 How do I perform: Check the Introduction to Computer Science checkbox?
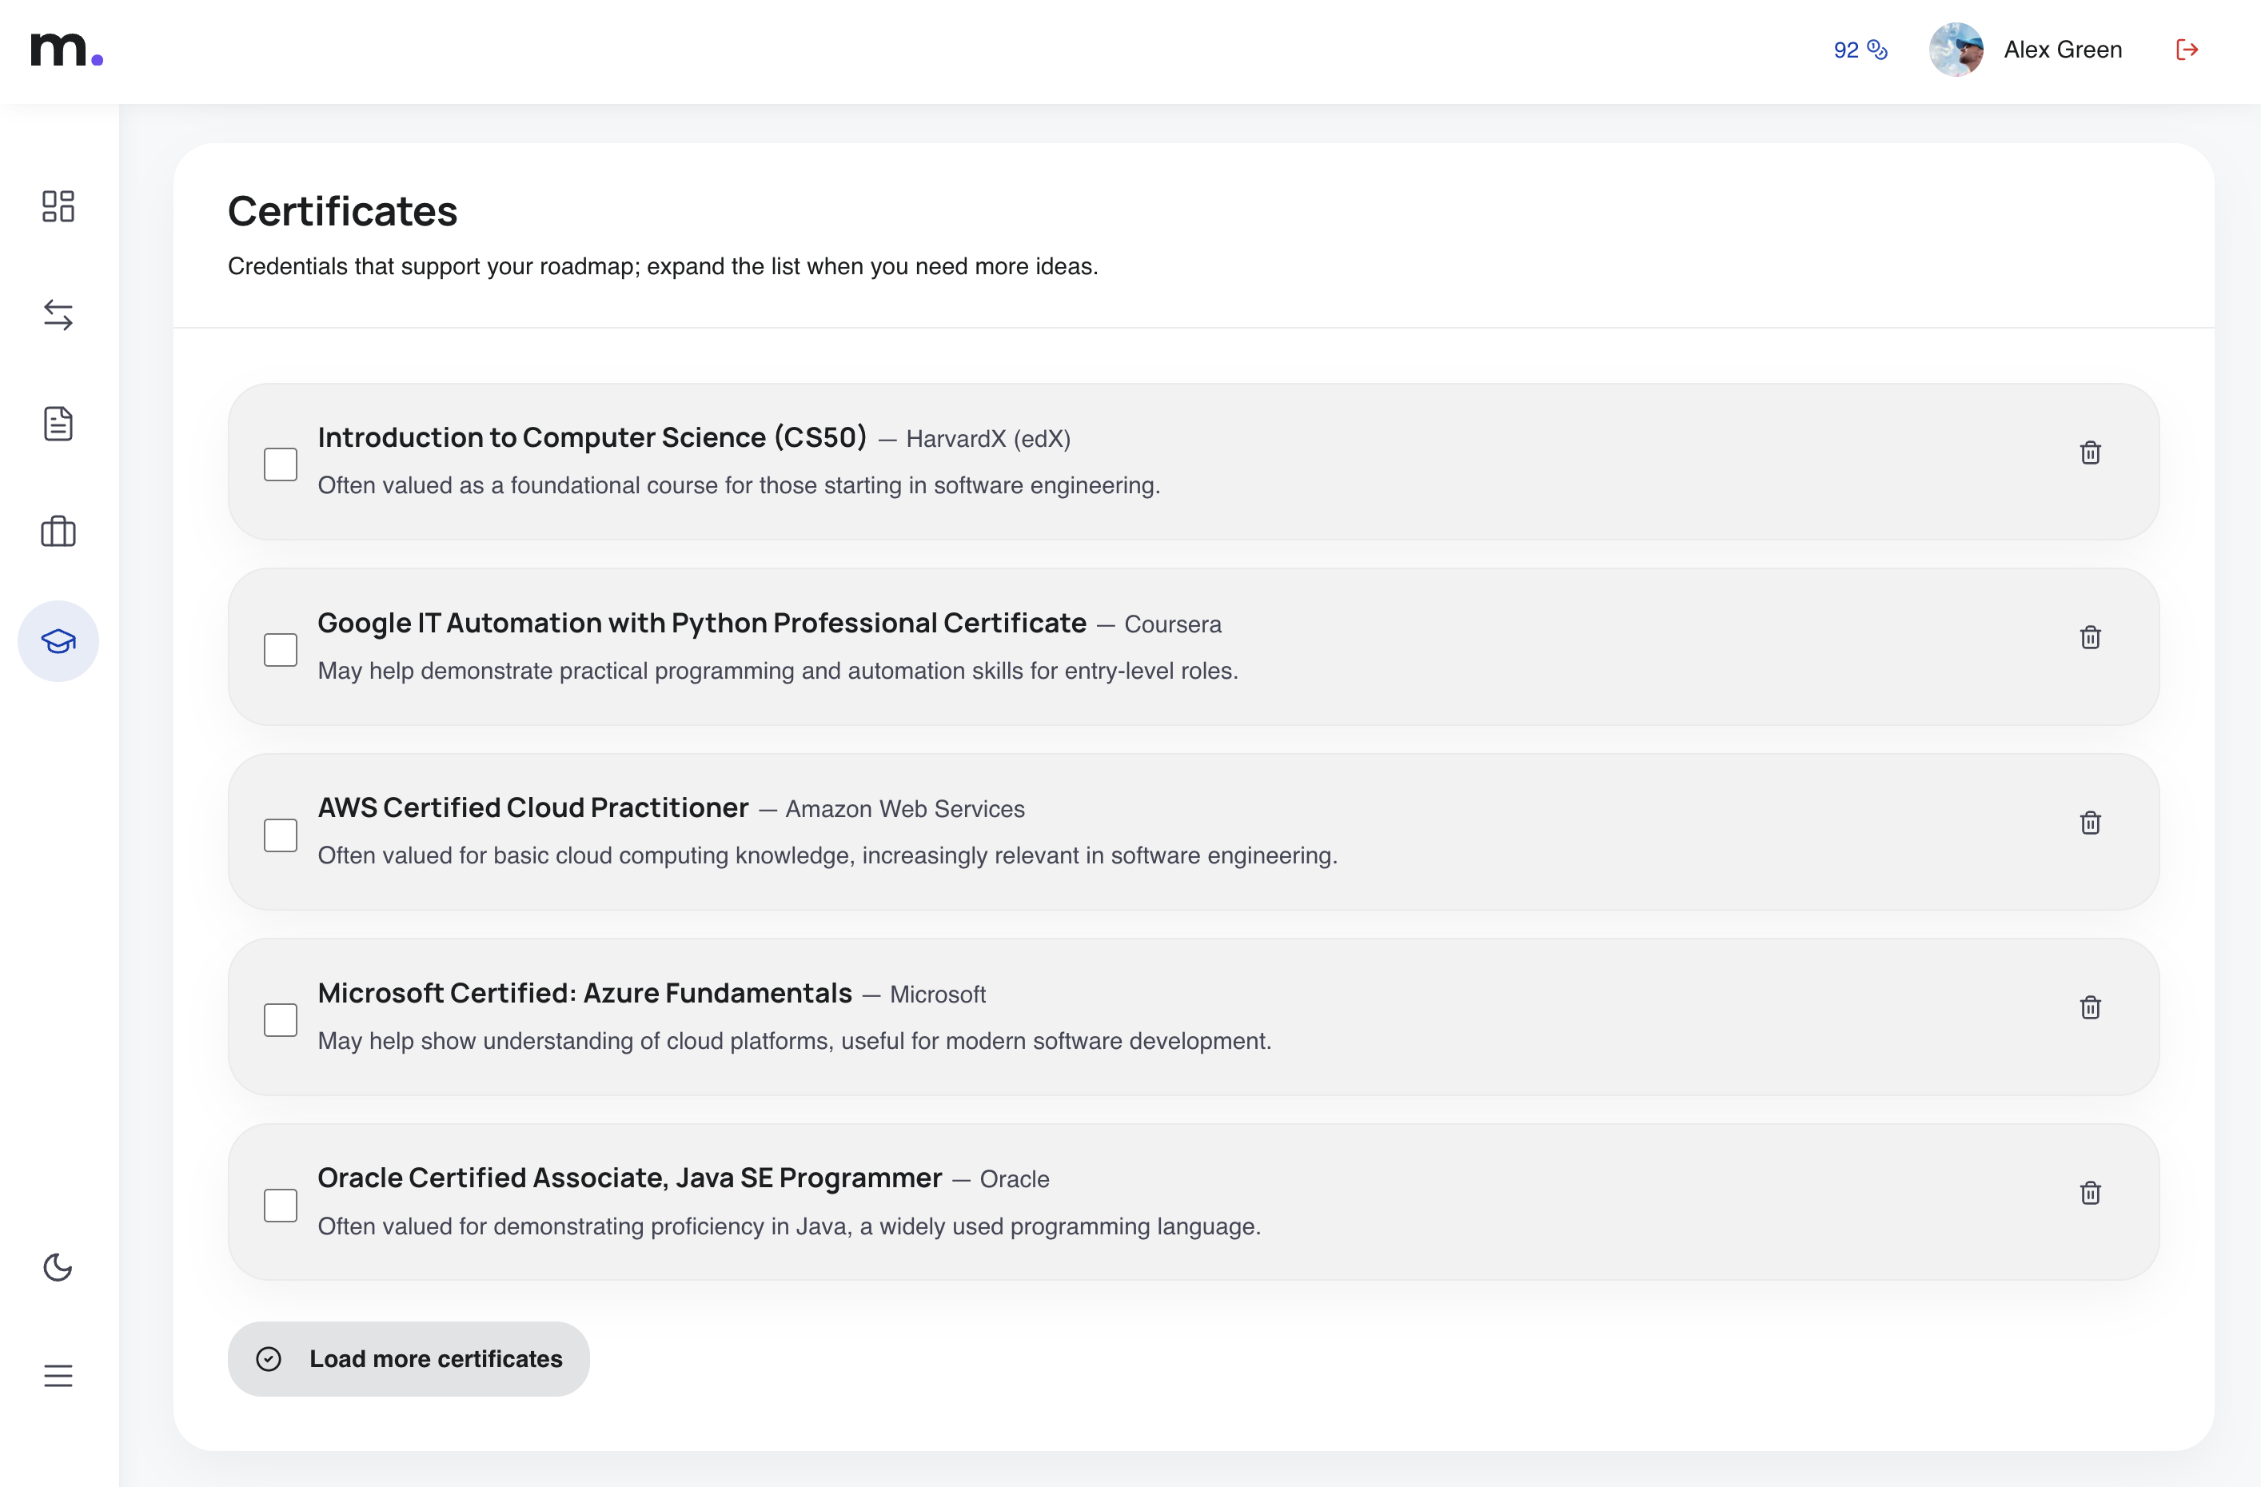[x=281, y=463]
